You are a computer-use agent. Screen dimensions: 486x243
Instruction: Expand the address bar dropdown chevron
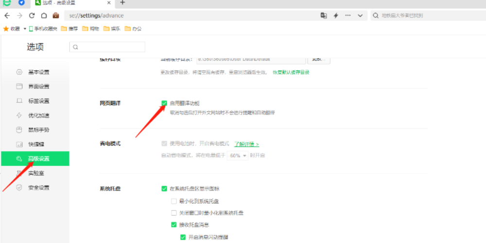pyautogui.click(x=360, y=16)
